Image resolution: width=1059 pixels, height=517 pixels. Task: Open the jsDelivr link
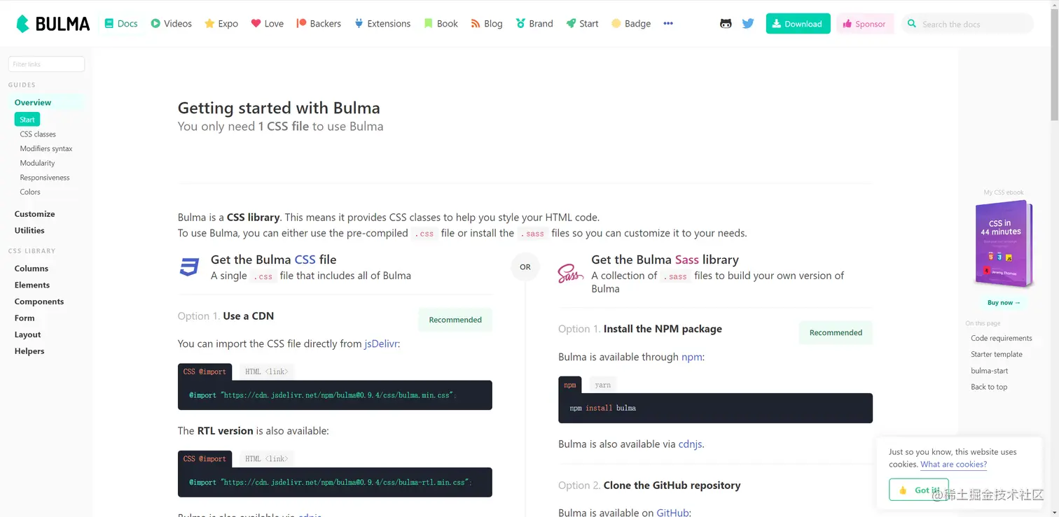coord(380,344)
